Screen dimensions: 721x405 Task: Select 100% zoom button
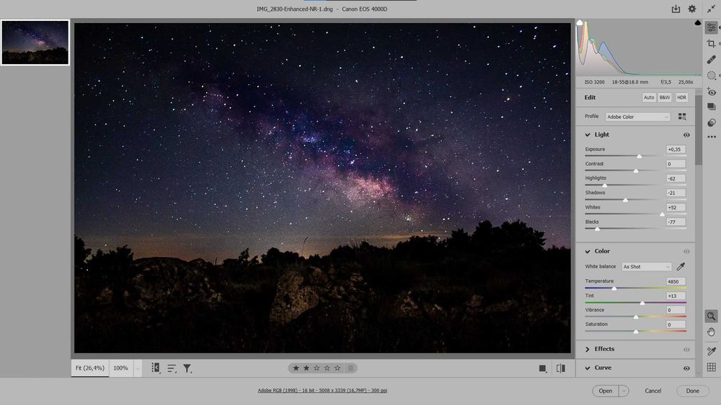121,368
